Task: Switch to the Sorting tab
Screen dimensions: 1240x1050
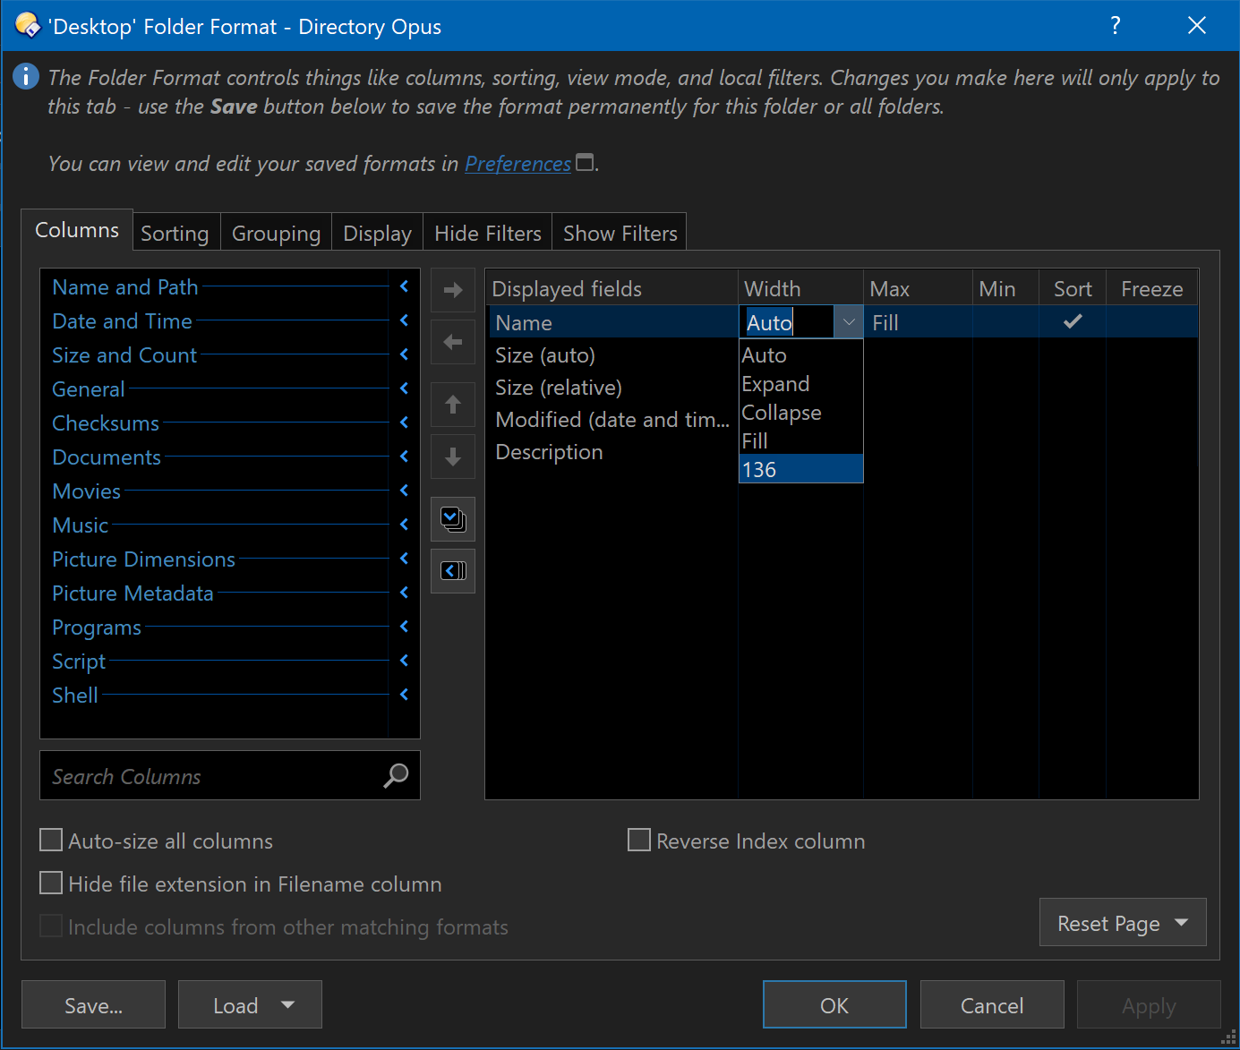Action: coord(175,234)
